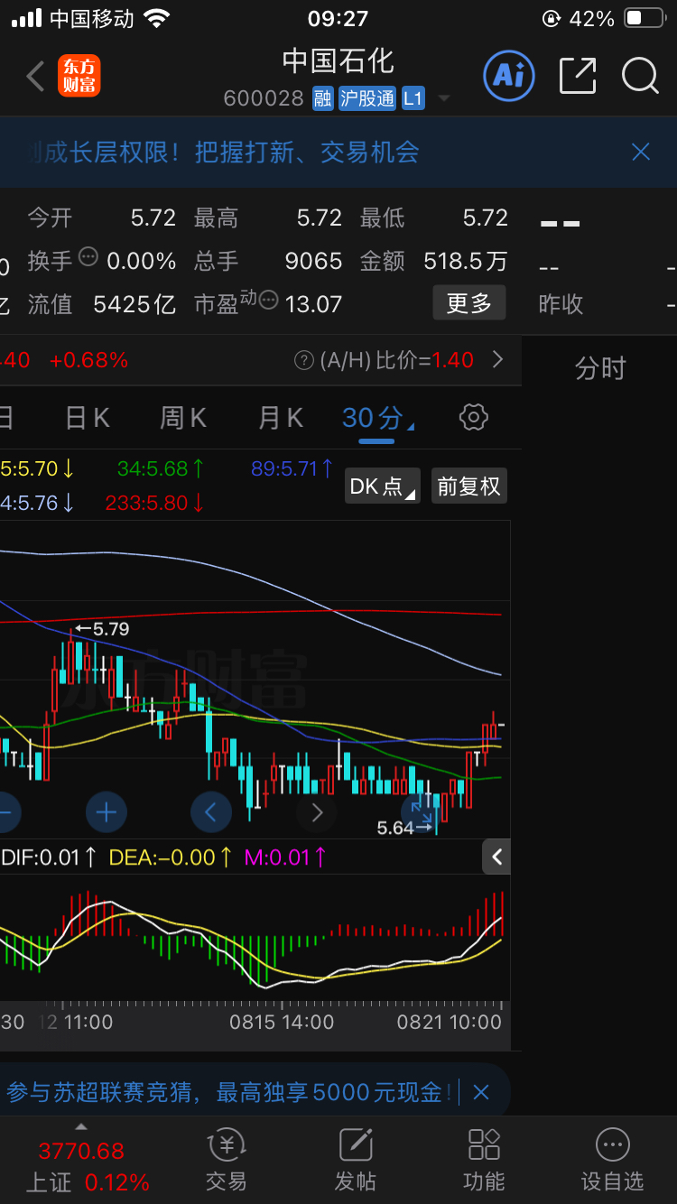Click the 34:5.68 moving average value
The height and width of the screenshot is (1204, 677).
[x=161, y=468]
